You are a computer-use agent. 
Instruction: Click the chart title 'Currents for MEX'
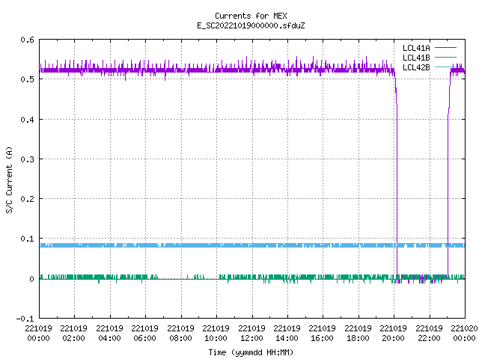pyautogui.click(x=251, y=16)
